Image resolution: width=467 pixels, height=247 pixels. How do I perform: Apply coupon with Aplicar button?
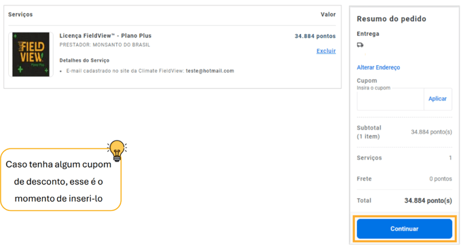tap(437, 99)
